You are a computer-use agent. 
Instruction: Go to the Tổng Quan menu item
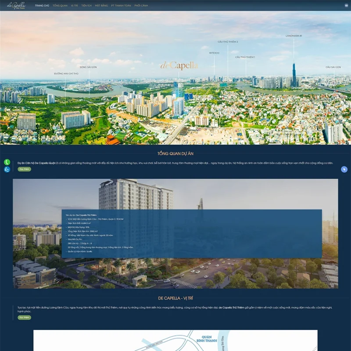tap(60, 6)
